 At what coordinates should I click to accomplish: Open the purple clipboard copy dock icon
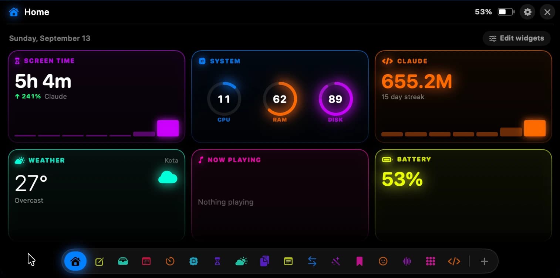click(x=264, y=261)
